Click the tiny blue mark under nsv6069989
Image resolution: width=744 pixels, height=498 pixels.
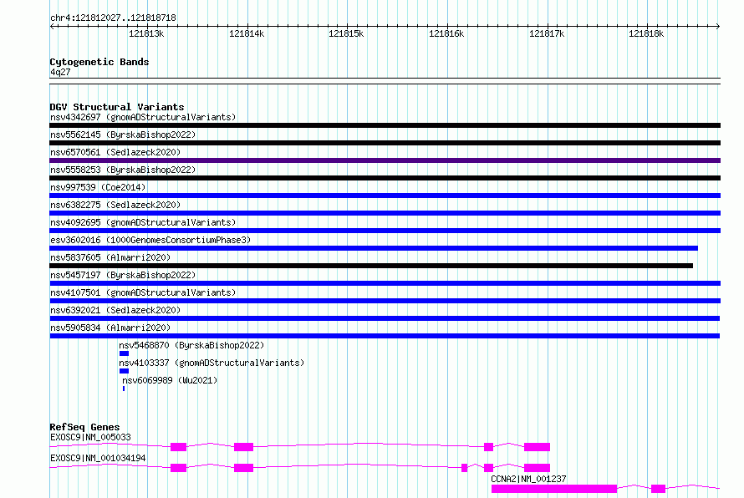[124, 389]
